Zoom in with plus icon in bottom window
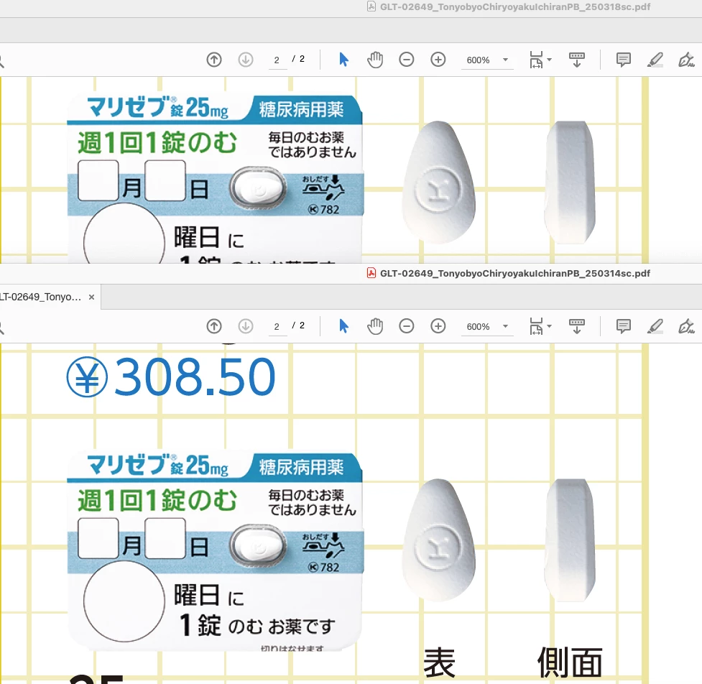Viewport: 702px width, 684px height. tap(438, 326)
